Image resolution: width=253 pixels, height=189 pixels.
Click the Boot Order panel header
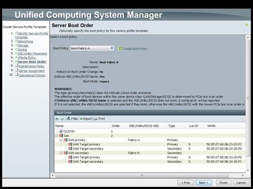coord(150,112)
